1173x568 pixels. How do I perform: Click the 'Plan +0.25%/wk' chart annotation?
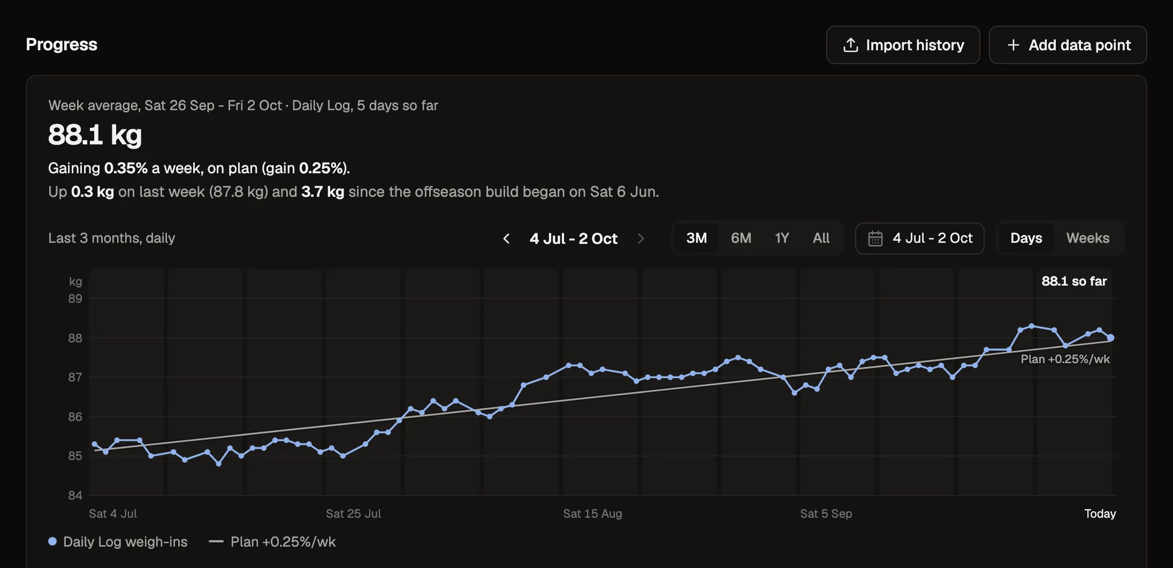[1065, 359]
